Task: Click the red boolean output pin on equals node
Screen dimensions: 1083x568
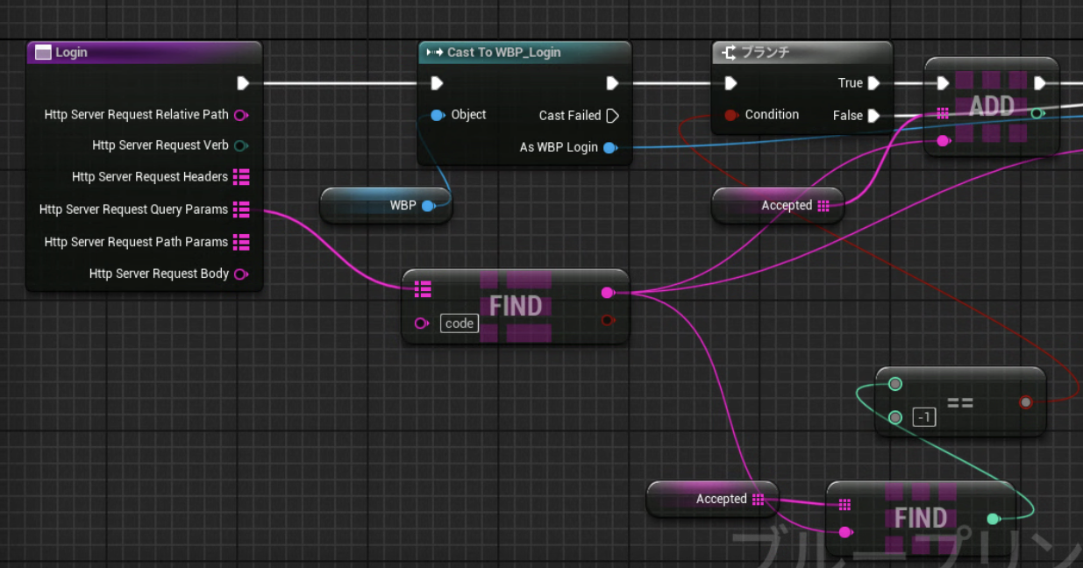Action: [1025, 402]
